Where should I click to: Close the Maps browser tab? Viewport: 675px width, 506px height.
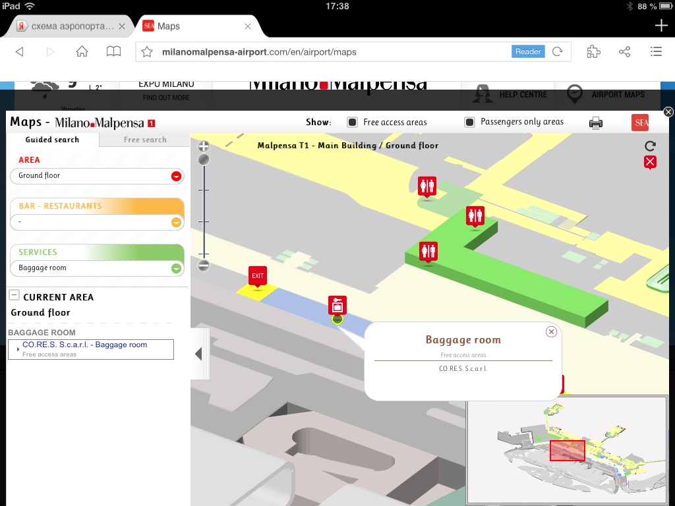[x=248, y=26]
